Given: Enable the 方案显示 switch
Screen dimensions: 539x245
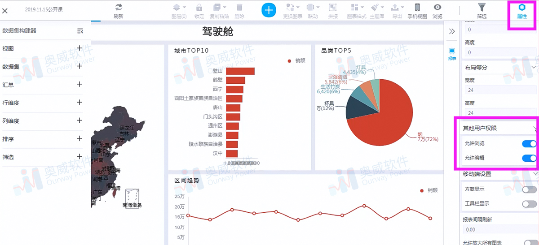Looking at the screenshot, I should point(530,189).
